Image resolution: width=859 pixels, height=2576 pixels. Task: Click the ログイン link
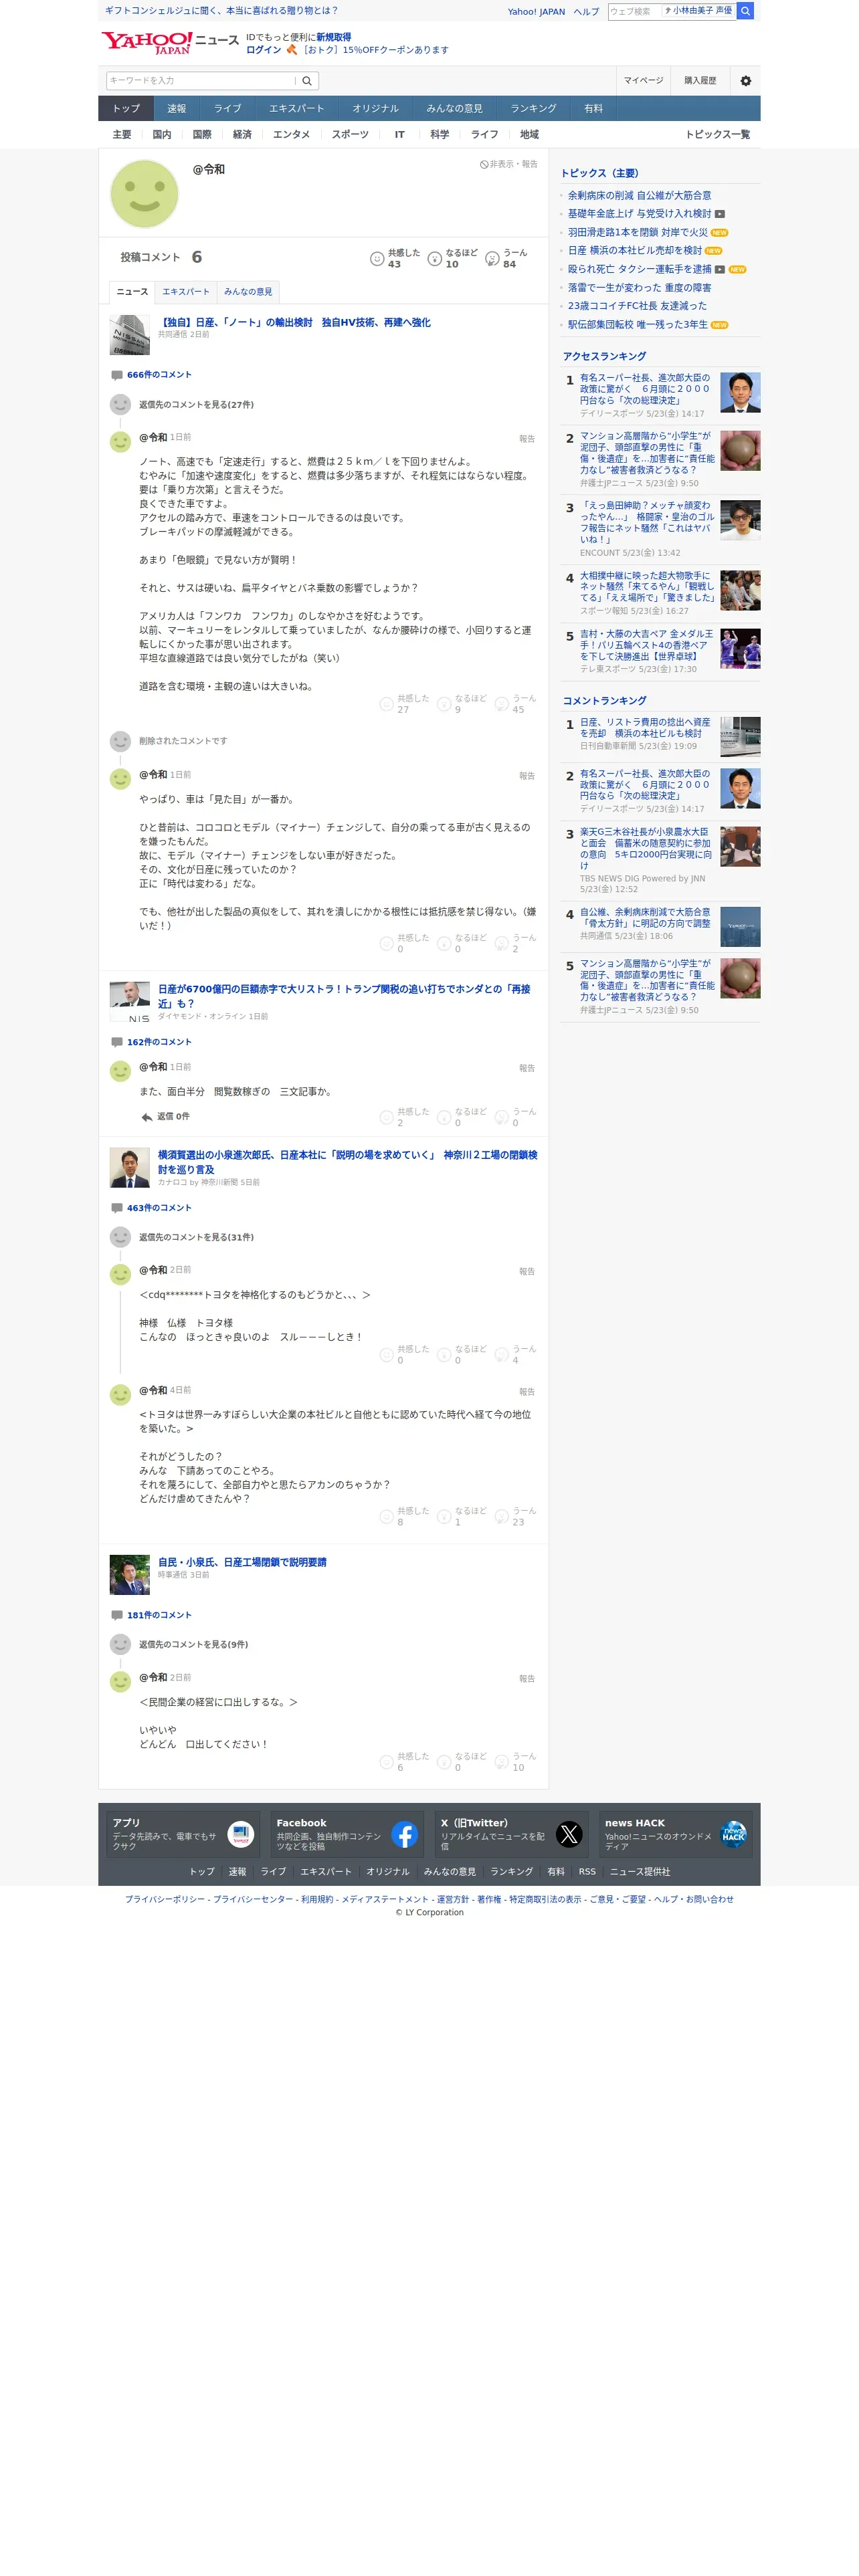point(264,50)
